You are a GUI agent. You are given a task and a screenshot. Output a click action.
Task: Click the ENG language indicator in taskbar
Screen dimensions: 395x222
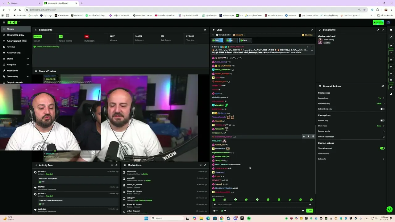tap(366, 218)
